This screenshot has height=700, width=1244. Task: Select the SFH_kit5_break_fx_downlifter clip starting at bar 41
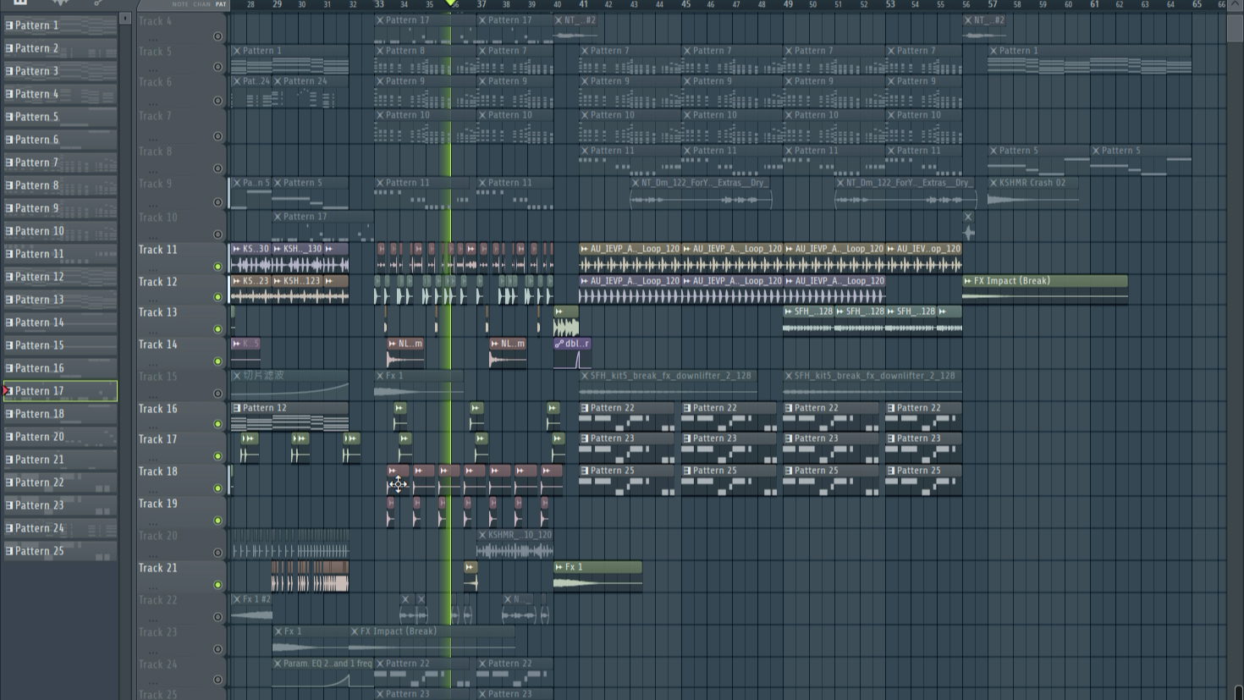[x=669, y=384]
